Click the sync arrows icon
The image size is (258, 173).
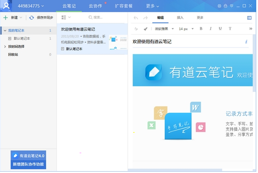tap(31, 18)
